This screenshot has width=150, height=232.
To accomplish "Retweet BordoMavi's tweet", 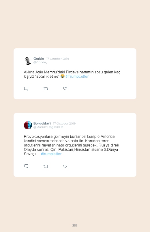I will [x=46, y=166].
